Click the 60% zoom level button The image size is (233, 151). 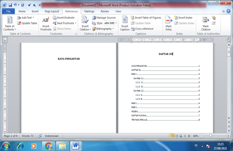click(x=195, y=136)
